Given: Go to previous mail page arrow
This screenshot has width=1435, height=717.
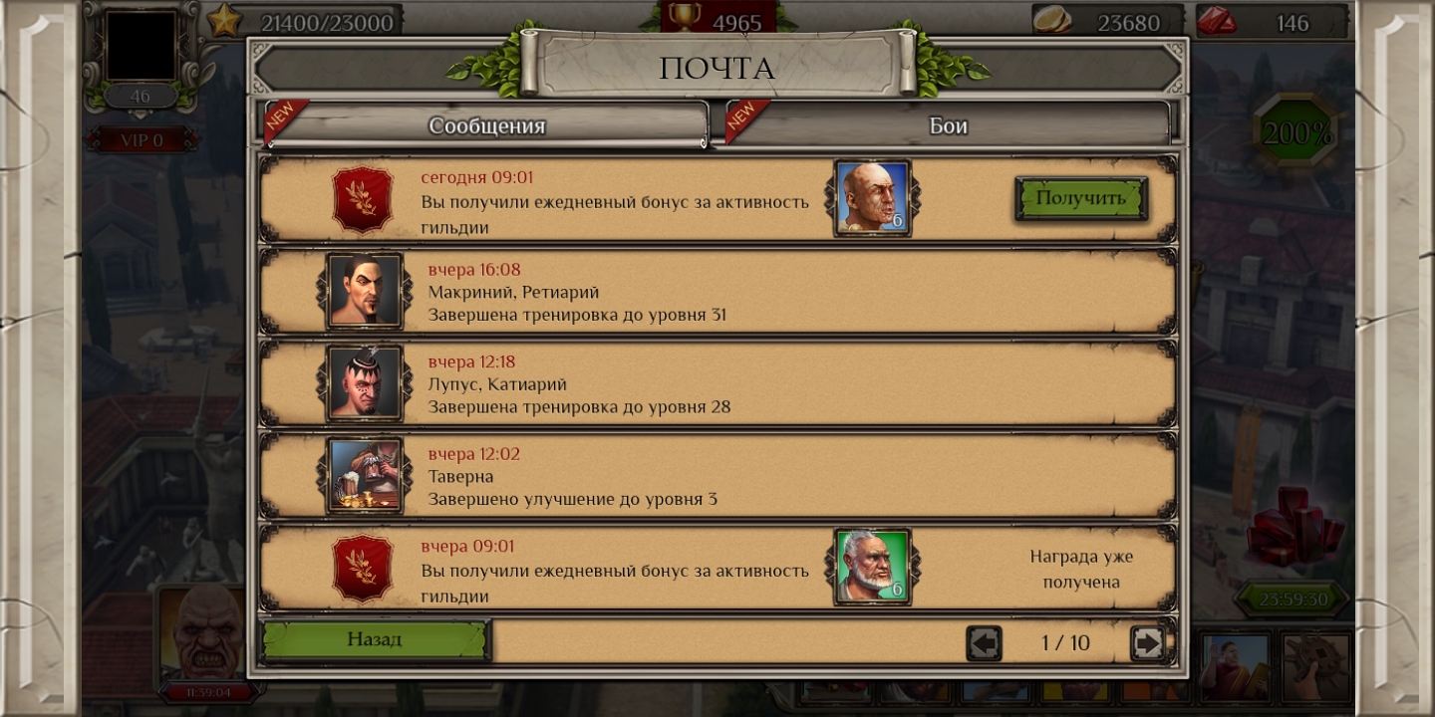Looking at the screenshot, I should 985,643.
